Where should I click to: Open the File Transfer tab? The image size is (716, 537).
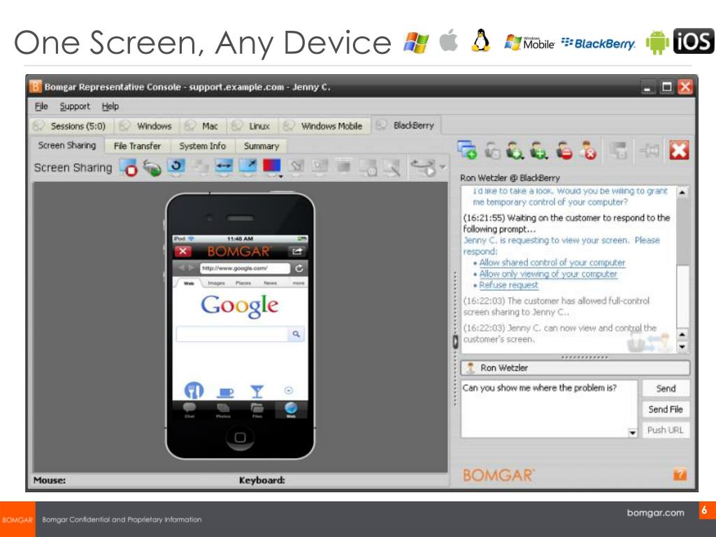(x=137, y=146)
